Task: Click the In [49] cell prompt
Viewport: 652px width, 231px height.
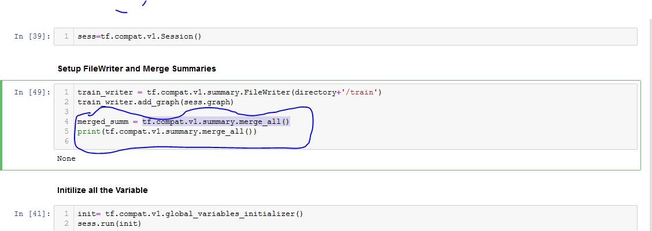Action: tap(32, 92)
